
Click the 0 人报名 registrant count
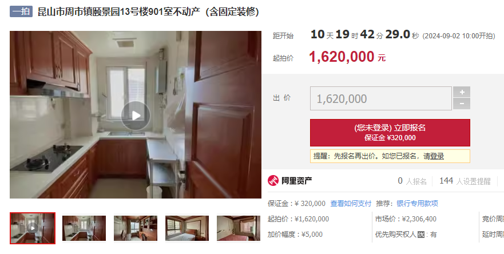[x=412, y=181]
